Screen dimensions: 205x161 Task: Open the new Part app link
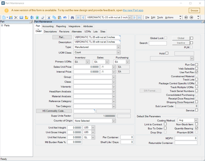(133, 10)
